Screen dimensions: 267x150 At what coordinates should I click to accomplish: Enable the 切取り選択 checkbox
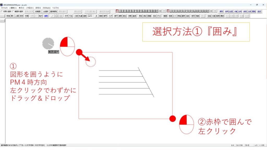pyautogui.click(x=2, y=11)
